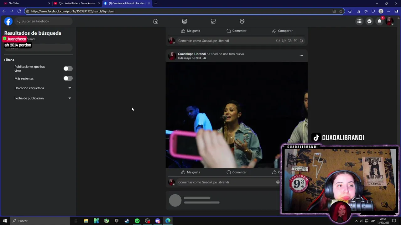Open the split screen icon in the address bar
This screenshot has width=401, height=225.
coord(334,11)
